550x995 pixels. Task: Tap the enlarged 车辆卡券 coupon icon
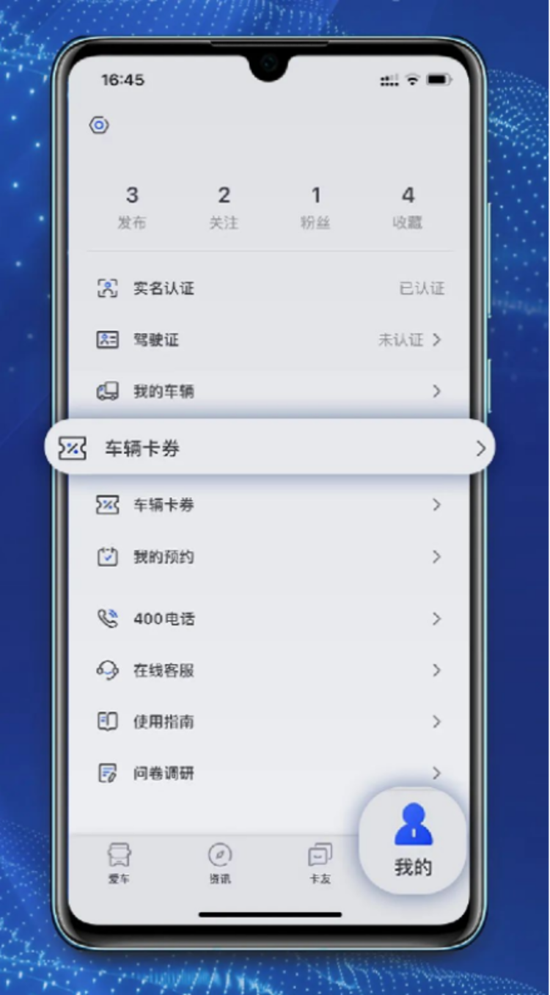coord(72,448)
